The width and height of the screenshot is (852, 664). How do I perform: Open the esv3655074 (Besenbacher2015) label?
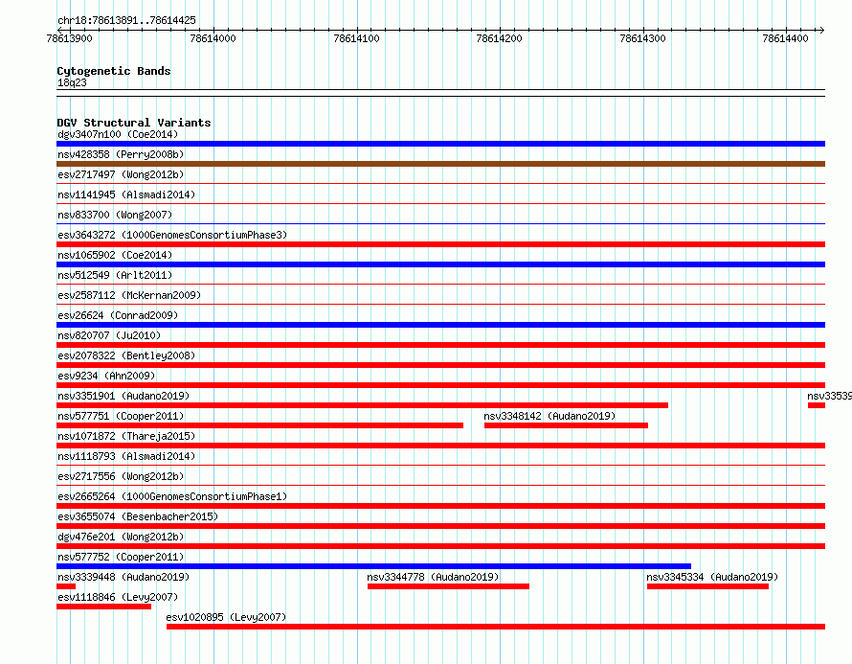pos(138,516)
